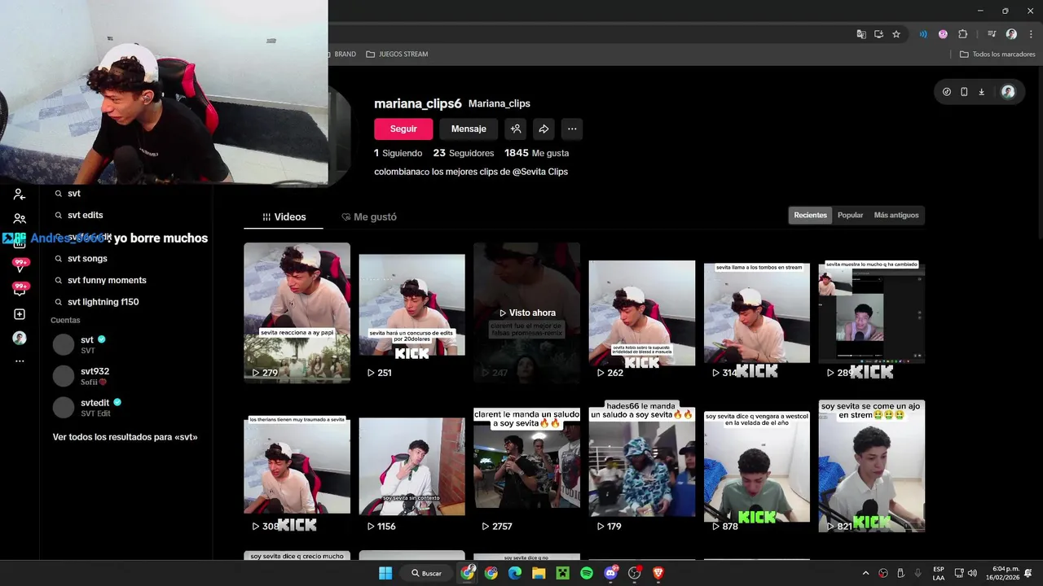
Task: Switch to the Me gustó tab
Action: pyautogui.click(x=369, y=216)
